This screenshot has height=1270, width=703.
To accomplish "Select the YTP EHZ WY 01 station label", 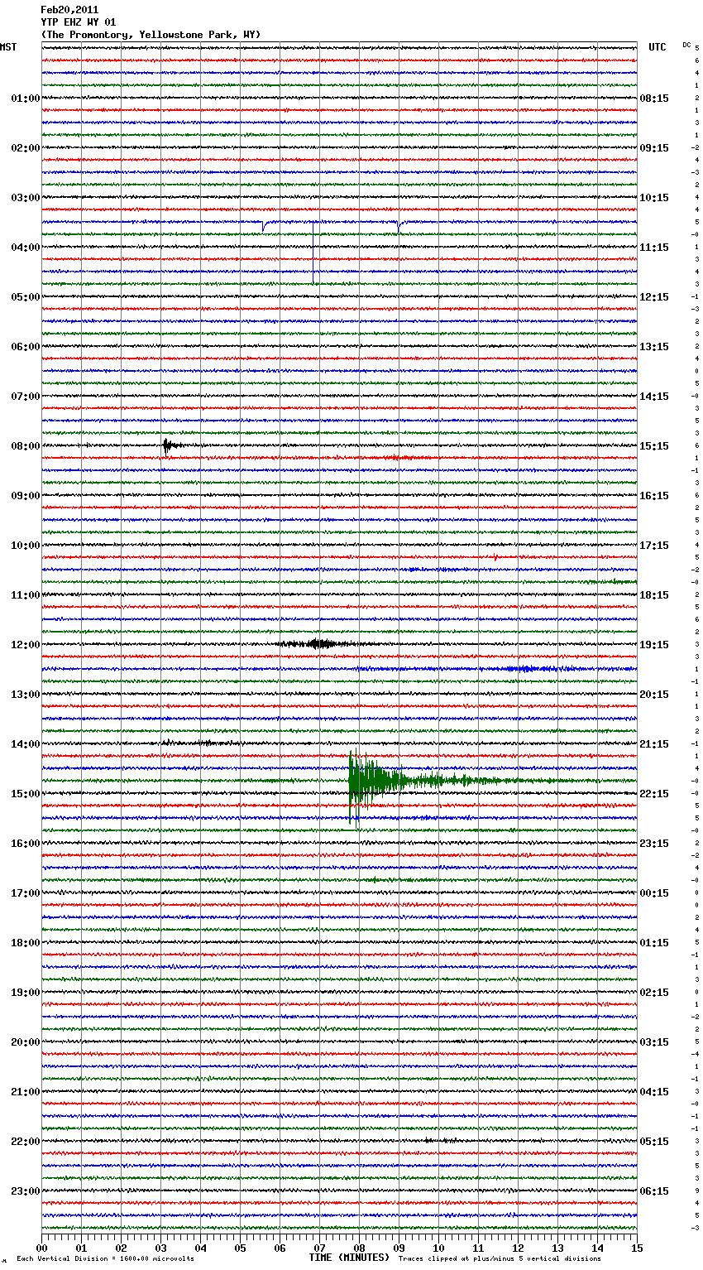I will [x=79, y=22].
